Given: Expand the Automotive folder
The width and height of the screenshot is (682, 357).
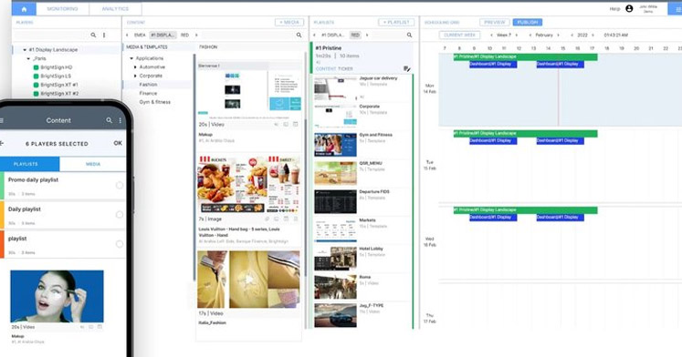Looking at the screenshot, I should (x=135, y=66).
